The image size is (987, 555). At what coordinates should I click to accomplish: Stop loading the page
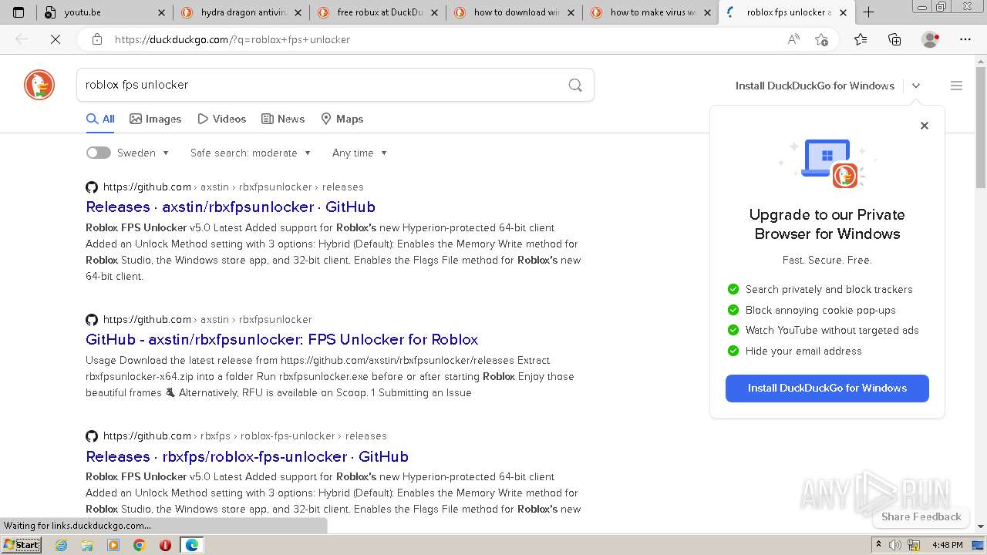tap(56, 39)
